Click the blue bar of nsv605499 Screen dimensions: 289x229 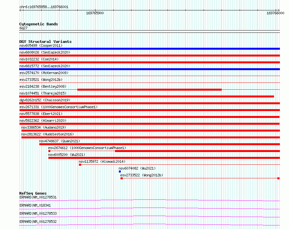coord(149,49)
